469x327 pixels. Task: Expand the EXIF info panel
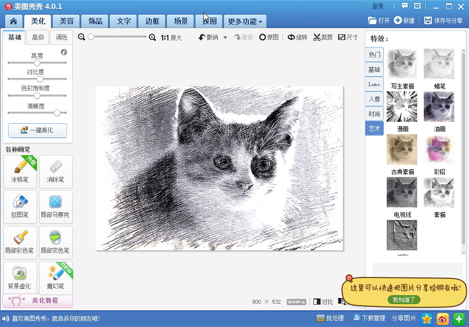pos(296,302)
